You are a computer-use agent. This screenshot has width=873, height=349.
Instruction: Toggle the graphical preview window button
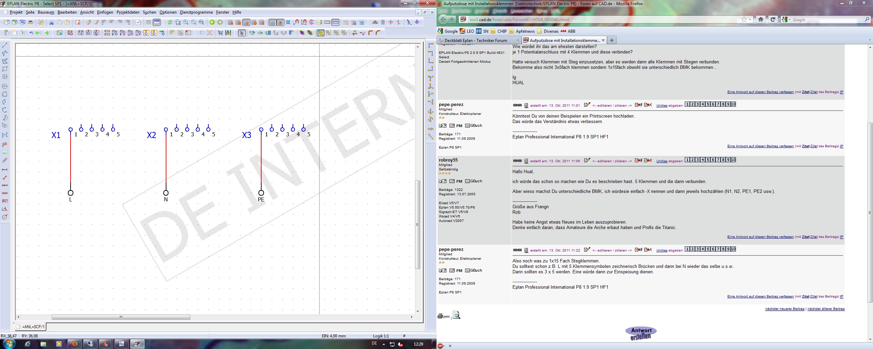pos(157,22)
